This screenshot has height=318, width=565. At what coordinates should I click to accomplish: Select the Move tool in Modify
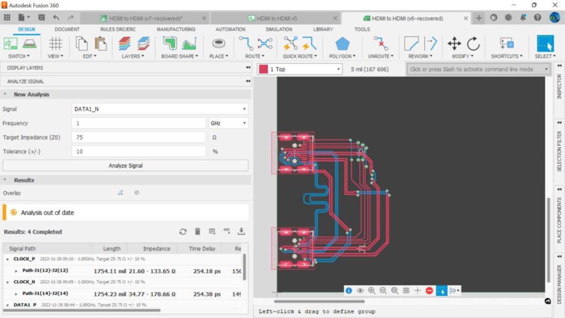tap(454, 44)
